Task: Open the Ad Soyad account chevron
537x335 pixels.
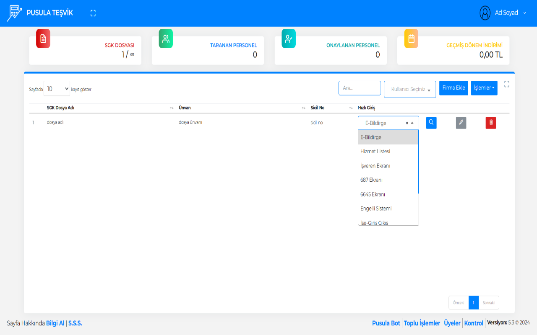Action: click(x=524, y=13)
